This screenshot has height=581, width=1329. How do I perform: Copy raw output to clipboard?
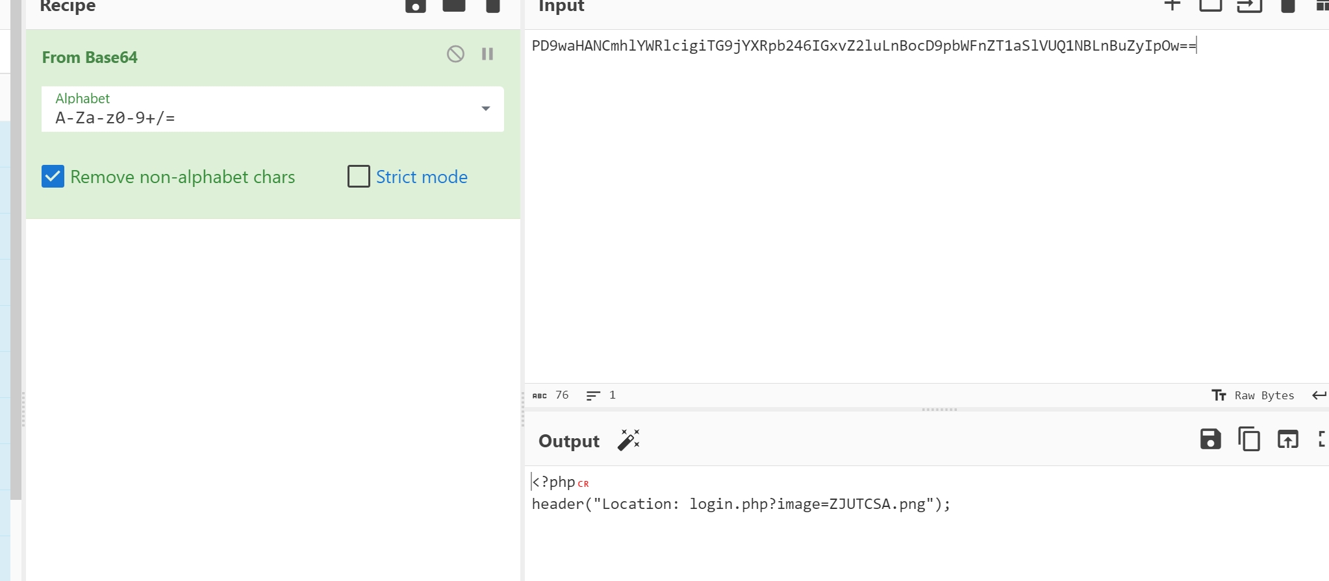click(x=1248, y=439)
